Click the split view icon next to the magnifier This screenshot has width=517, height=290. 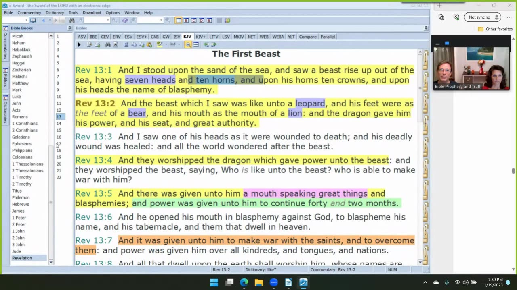point(196,45)
